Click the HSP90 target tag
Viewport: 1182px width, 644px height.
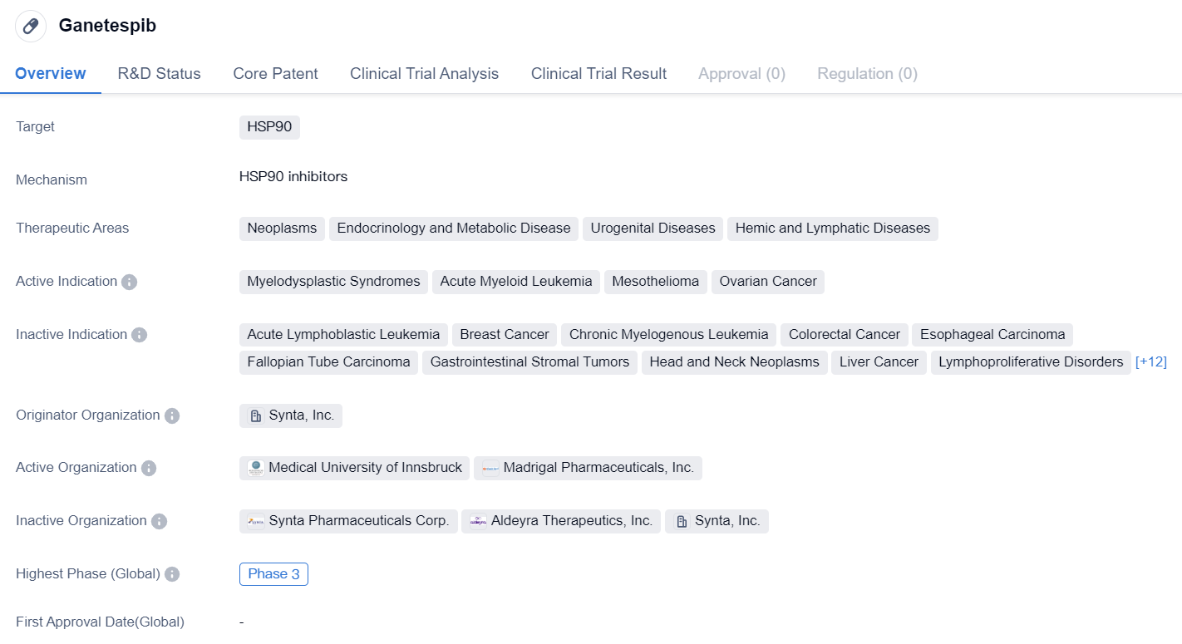269,127
